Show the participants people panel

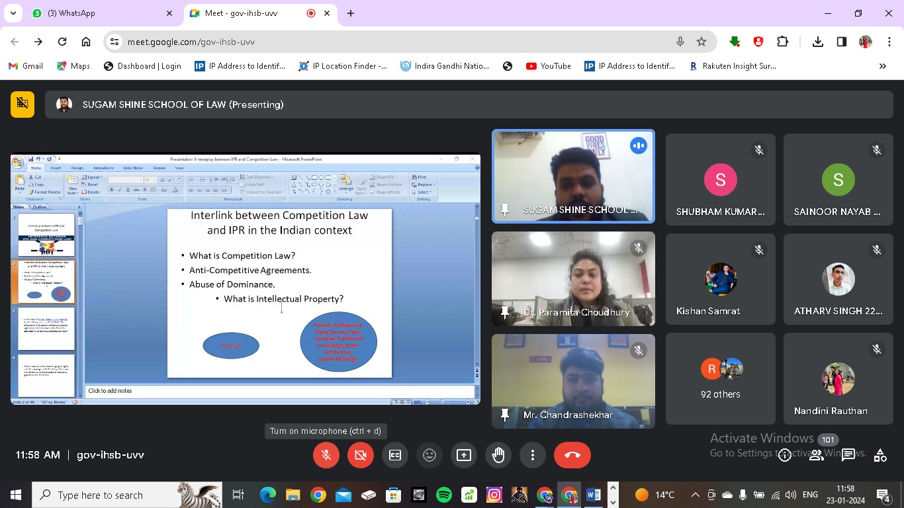(817, 455)
